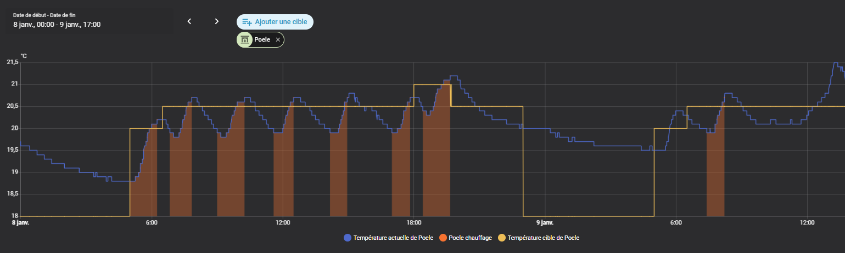The width and height of the screenshot is (845, 253).
Task: Advance to the next date range
Action: click(x=217, y=21)
